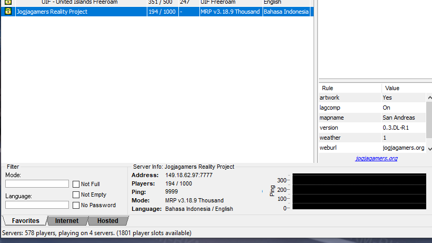Screen dimensions: 432x243
Task: Click the rules list scroll down arrow
Action: (429, 149)
